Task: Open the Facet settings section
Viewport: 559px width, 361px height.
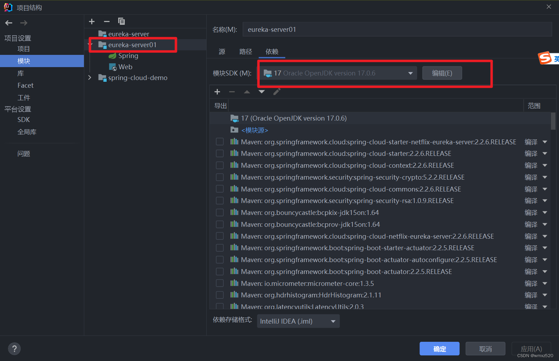Action: pyautogui.click(x=26, y=85)
